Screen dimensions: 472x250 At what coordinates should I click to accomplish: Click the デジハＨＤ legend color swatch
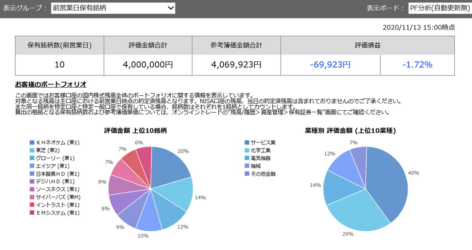point(32,181)
